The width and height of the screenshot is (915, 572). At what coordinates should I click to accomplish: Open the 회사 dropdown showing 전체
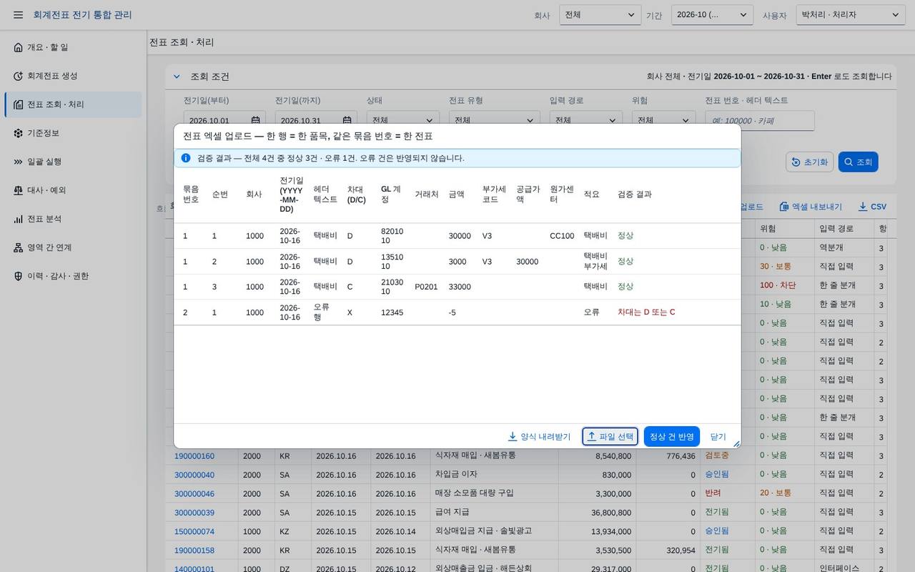(x=600, y=15)
